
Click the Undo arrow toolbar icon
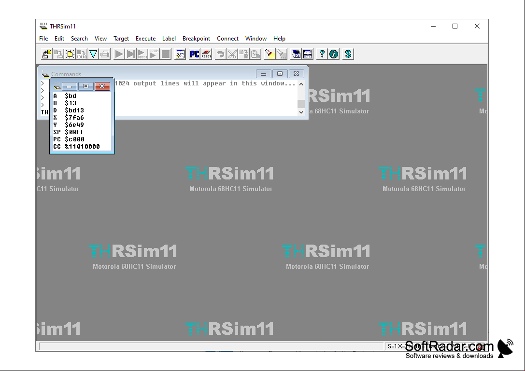[x=220, y=54]
